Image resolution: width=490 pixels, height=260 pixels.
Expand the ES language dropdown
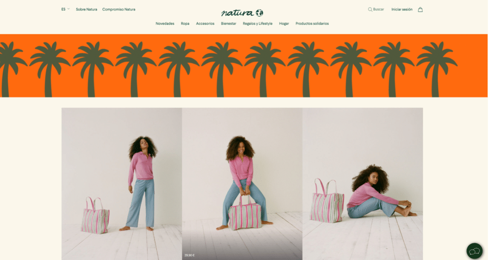coord(66,10)
